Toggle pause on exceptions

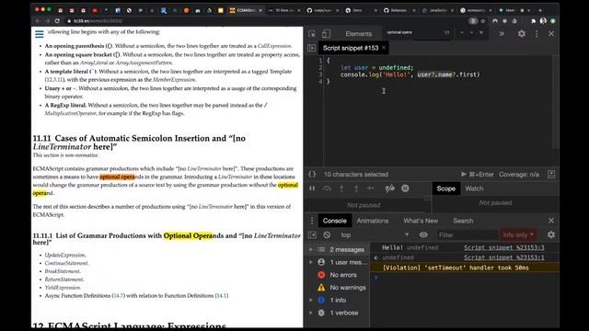(405, 188)
